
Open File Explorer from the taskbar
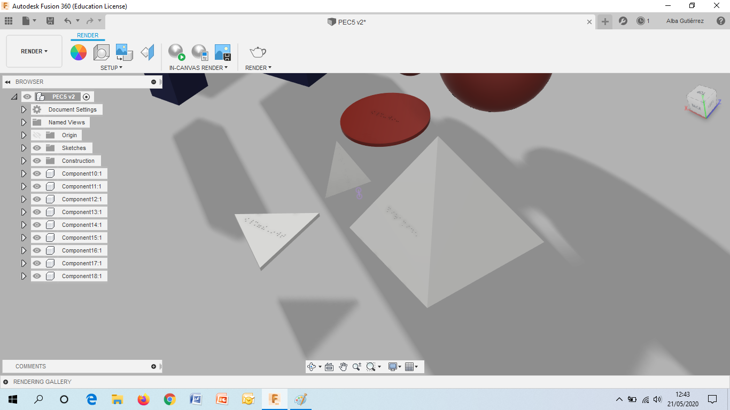118,399
